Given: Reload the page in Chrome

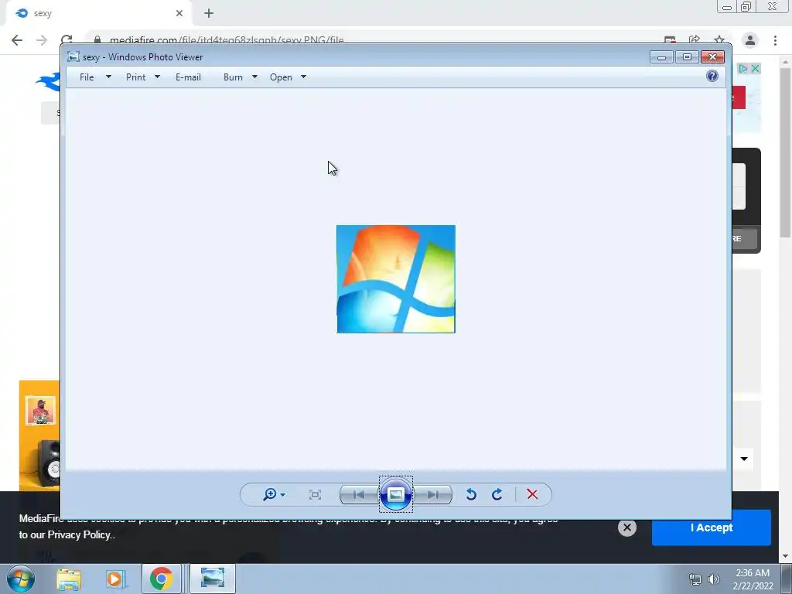Looking at the screenshot, I should (67, 40).
